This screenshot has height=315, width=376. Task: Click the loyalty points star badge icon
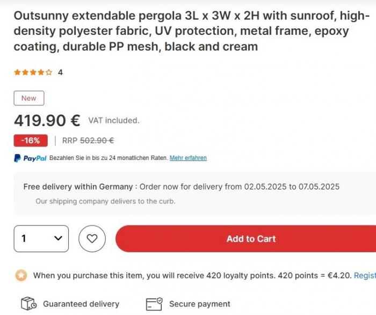pyautogui.click(x=20, y=275)
